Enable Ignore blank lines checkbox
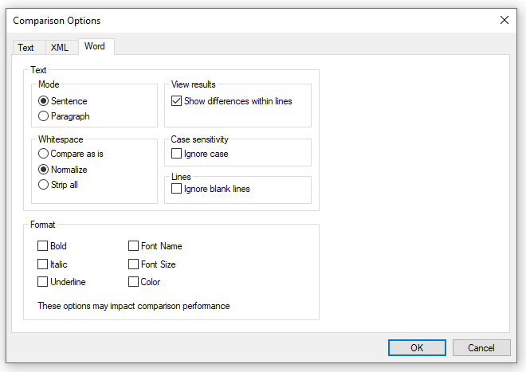The width and height of the screenshot is (526, 372). pos(177,189)
